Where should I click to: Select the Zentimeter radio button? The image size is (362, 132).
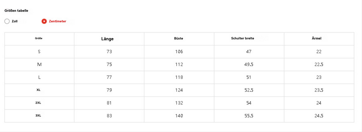click(44, 21)
